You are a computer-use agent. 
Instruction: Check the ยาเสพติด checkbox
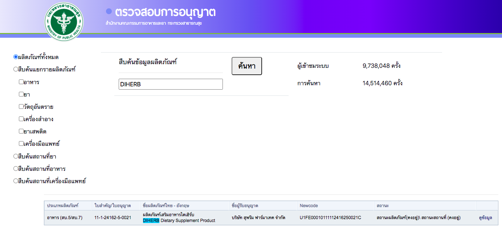(x=21, y=131)
